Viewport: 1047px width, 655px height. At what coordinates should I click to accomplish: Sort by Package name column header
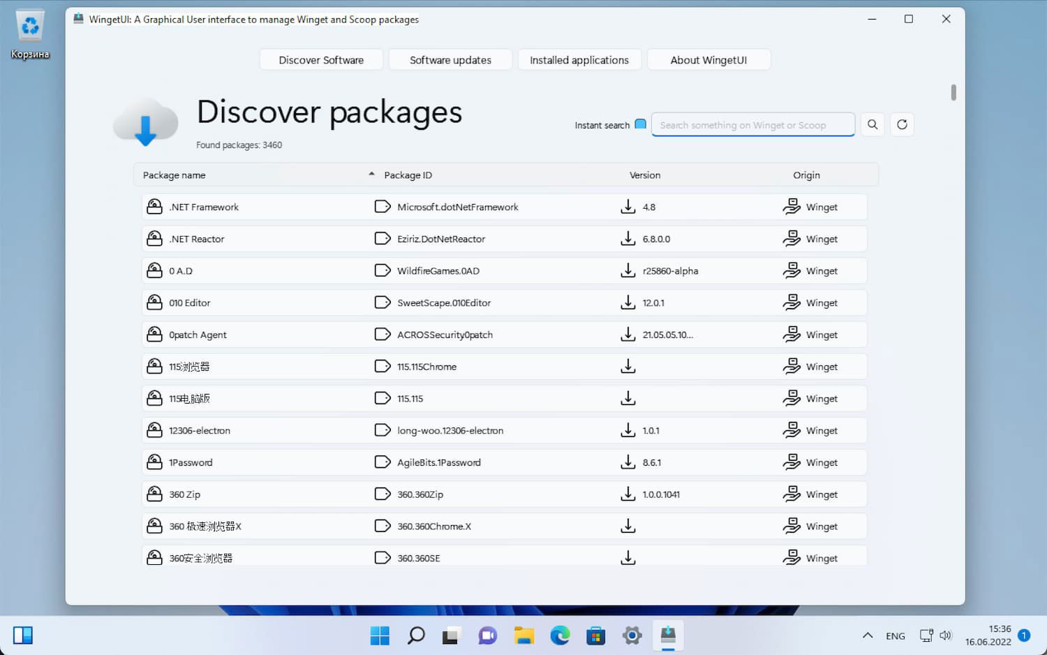tap(174, 175)
